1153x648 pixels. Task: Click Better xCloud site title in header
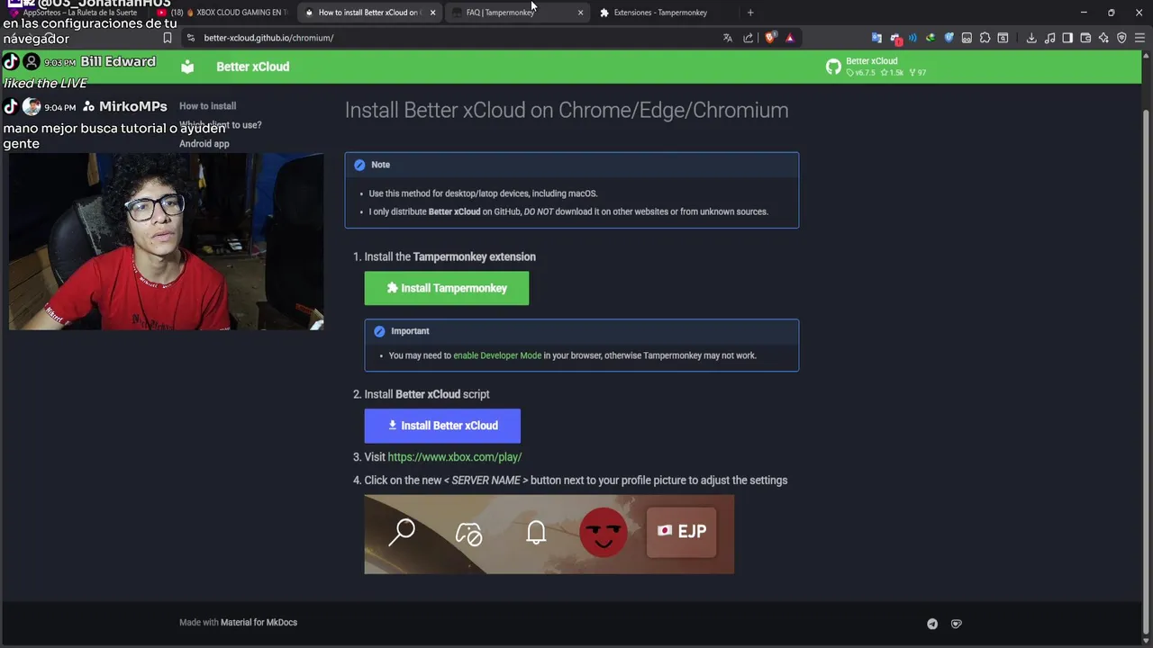[253, 67]
